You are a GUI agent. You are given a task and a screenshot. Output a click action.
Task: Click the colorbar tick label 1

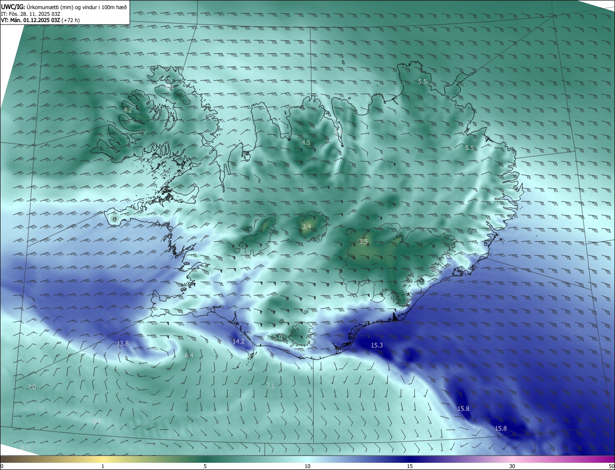(x=103, y=466)
